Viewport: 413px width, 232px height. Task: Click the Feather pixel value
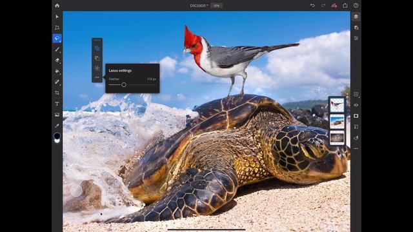click(x=152, y=79)
